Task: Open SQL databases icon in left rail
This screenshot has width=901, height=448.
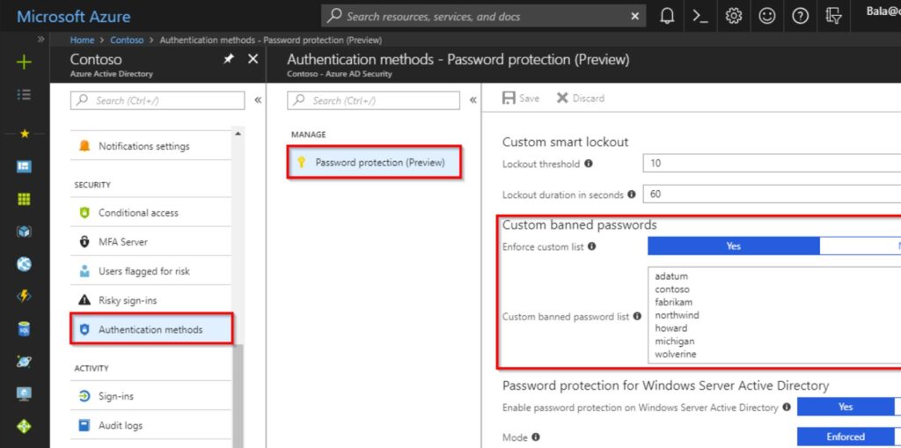Action: pos(24,329)
